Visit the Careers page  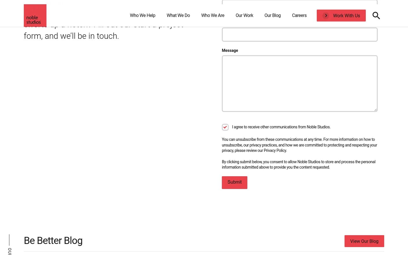click(299, 16)
